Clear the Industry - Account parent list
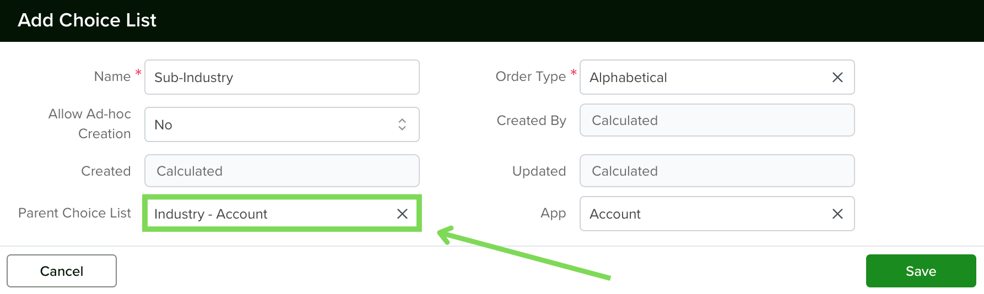984x294 pixels. (402, 214)
